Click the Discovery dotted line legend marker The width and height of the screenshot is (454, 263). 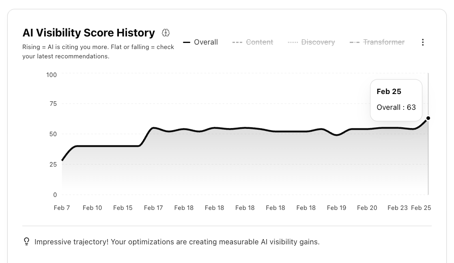pyautogui.click(x=293, y=42)
